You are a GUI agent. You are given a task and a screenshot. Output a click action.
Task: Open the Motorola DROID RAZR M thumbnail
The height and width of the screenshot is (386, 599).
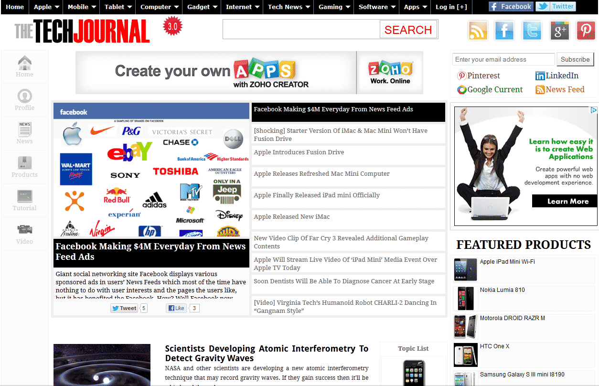click(465, 326)
